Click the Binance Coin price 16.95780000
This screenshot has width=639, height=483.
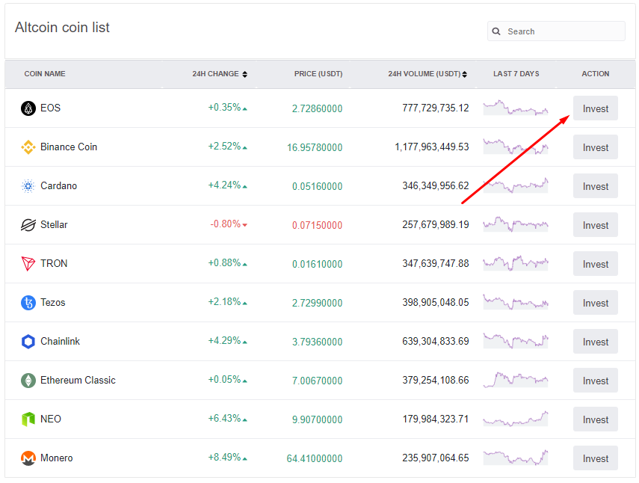coord(315,147)
